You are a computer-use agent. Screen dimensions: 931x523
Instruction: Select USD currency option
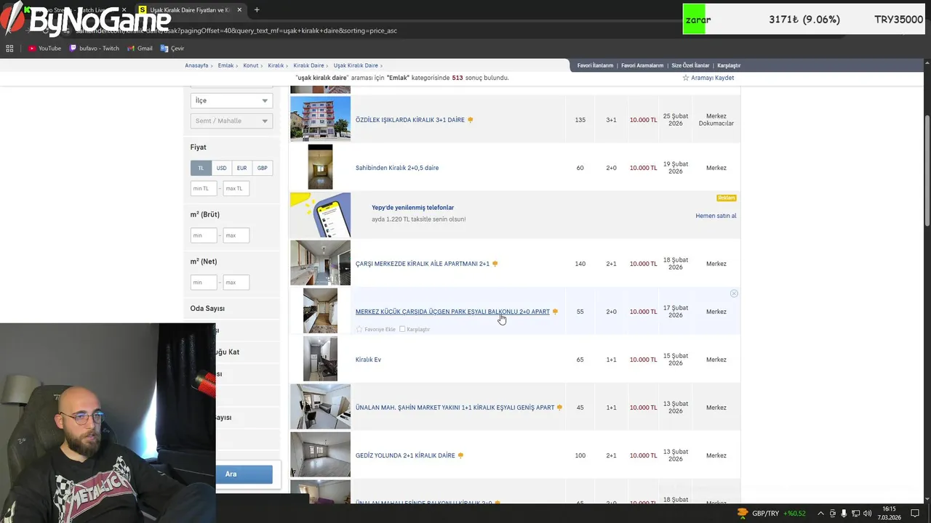pos(221,168)
